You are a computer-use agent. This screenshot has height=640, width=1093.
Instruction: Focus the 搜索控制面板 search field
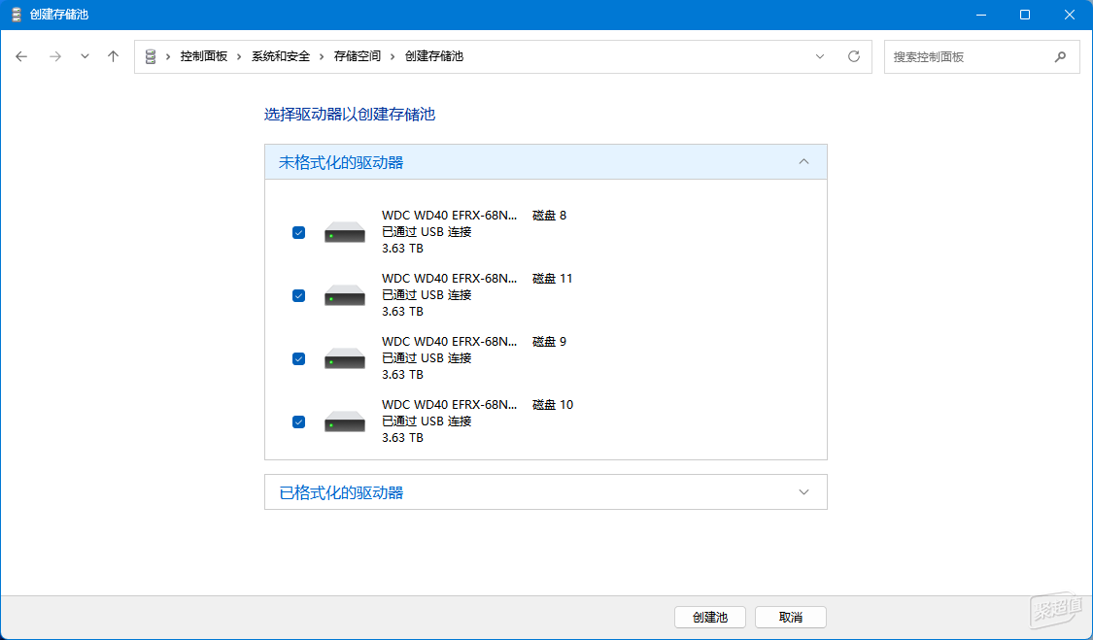pyautogui.click(x=981, y=56)
